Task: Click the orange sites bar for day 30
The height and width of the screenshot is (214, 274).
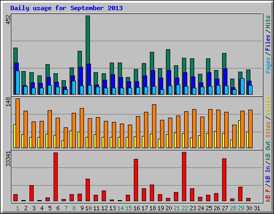Action: pyautogui.click(x=250, y=129)
